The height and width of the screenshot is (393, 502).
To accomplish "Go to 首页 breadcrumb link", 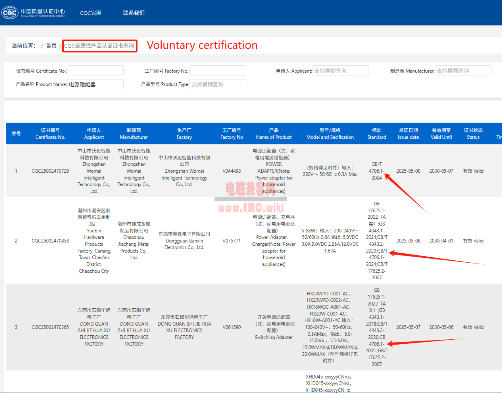I will tap(51, 46).
